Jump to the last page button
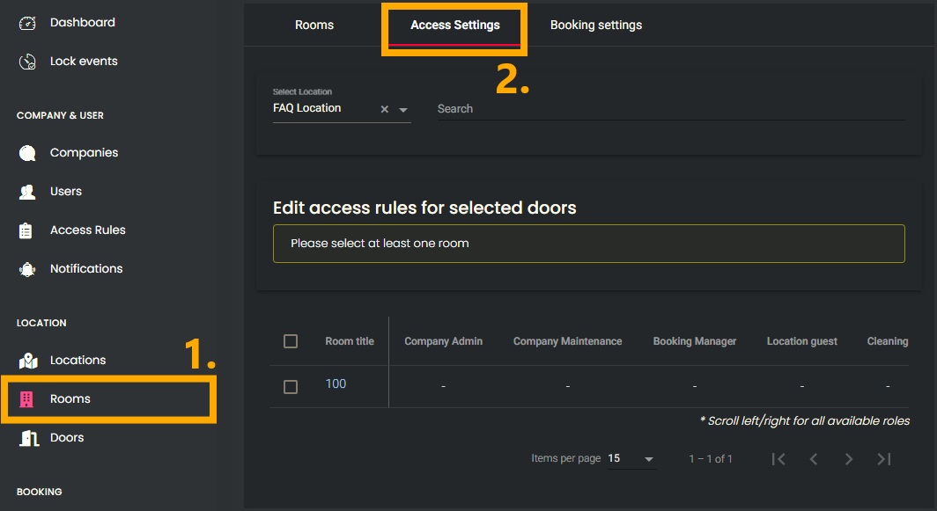 pos(884,459)
